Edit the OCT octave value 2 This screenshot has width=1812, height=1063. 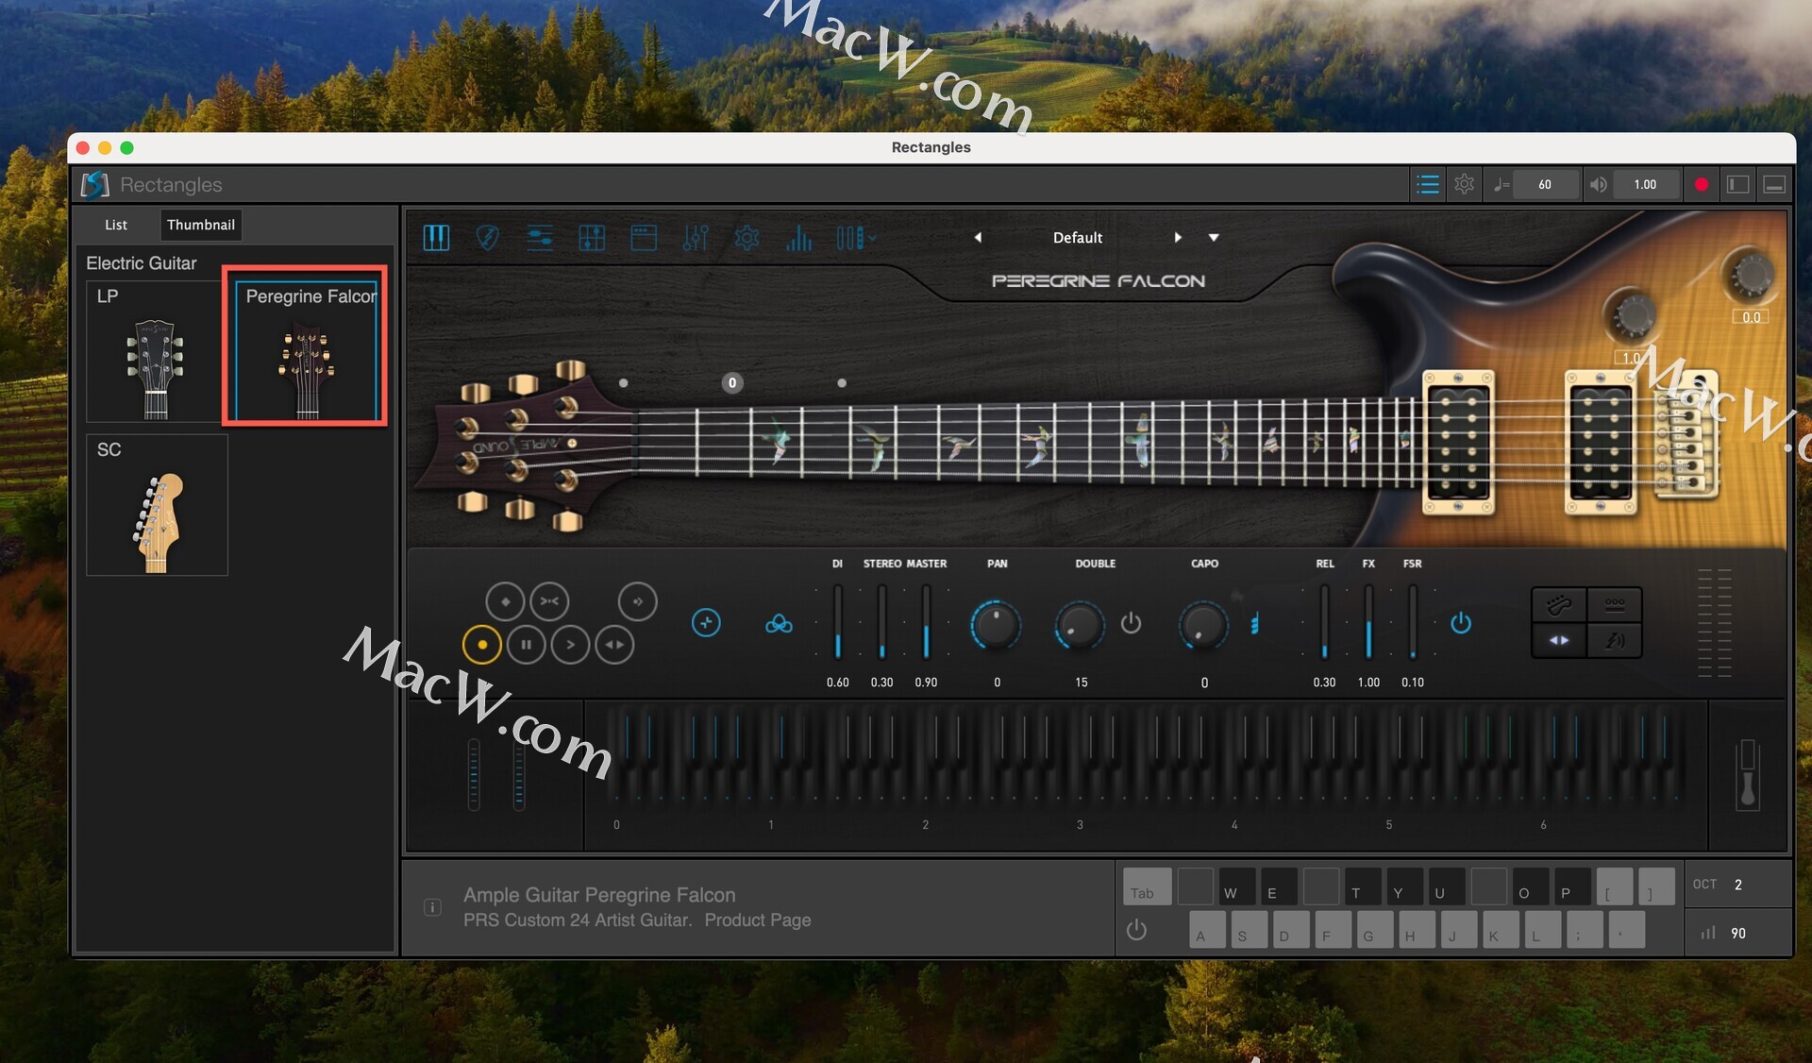(x=1737, y=885)
